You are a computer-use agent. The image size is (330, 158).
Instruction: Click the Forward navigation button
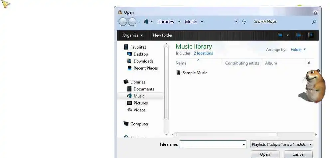(132, 22)
